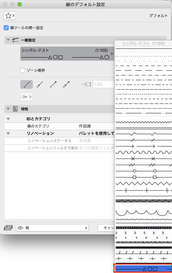Viewport: 172px width, 273px height.
Task: Collapse the 一般設定 panel
Action: [x=8, y=40]
